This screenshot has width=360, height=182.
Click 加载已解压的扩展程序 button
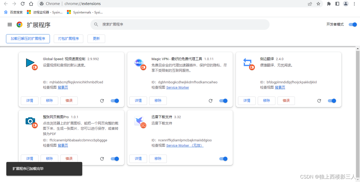(28, 39)
